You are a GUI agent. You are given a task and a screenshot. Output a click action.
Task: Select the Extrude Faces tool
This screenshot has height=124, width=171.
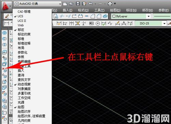tap(4, 52)
